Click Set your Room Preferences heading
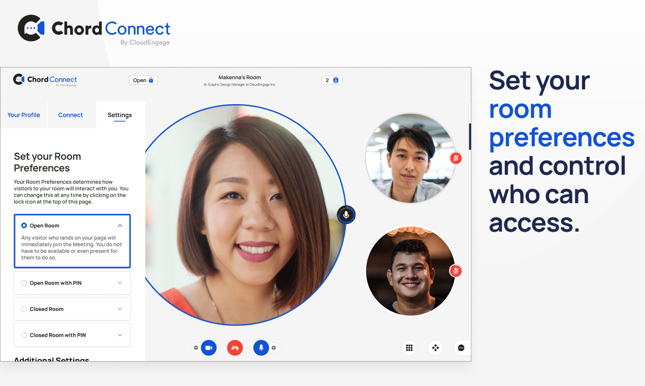The image size is (645, 386). (x=47, y=162)
